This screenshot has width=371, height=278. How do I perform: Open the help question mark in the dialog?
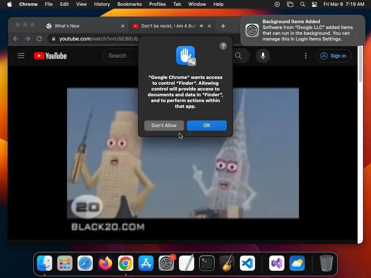coord(223,46)
